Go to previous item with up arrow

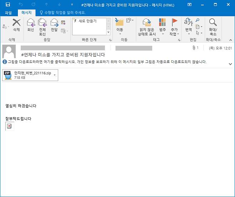(x=46, y=5)
